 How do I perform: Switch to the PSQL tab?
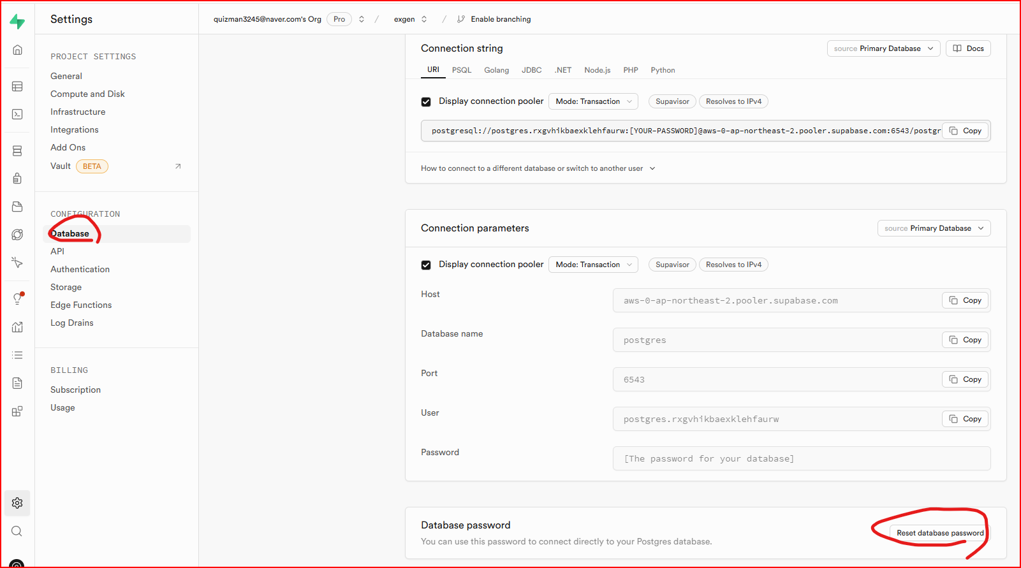pos(462,70)
